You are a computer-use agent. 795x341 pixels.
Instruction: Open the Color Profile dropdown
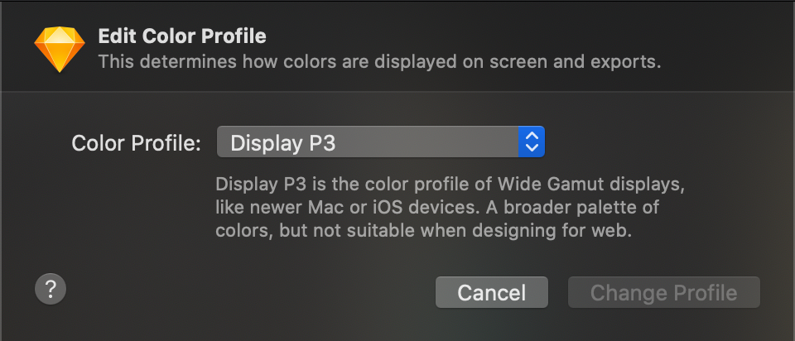(x=380, y=142)
